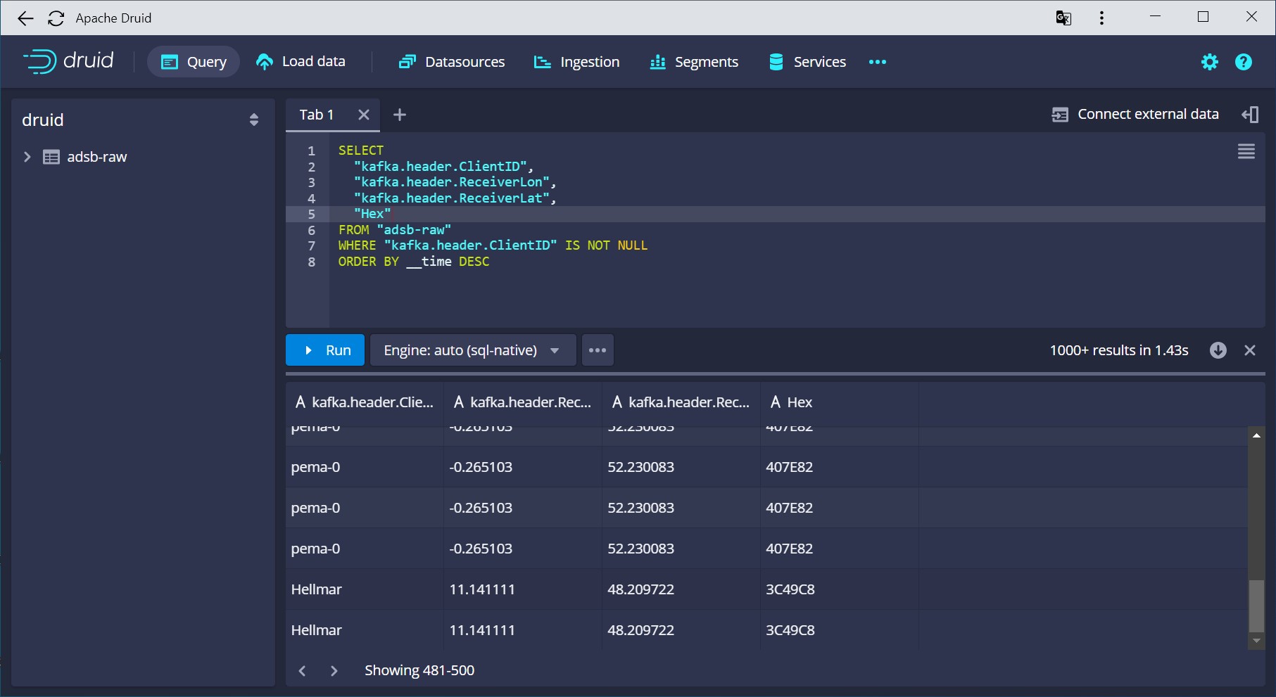Viewport: 1276px width, 697px height.
Task: Expand the adsb-raw datasource tree
Action: point(27,157)
